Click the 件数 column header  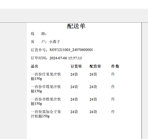(x=115, y=66)
